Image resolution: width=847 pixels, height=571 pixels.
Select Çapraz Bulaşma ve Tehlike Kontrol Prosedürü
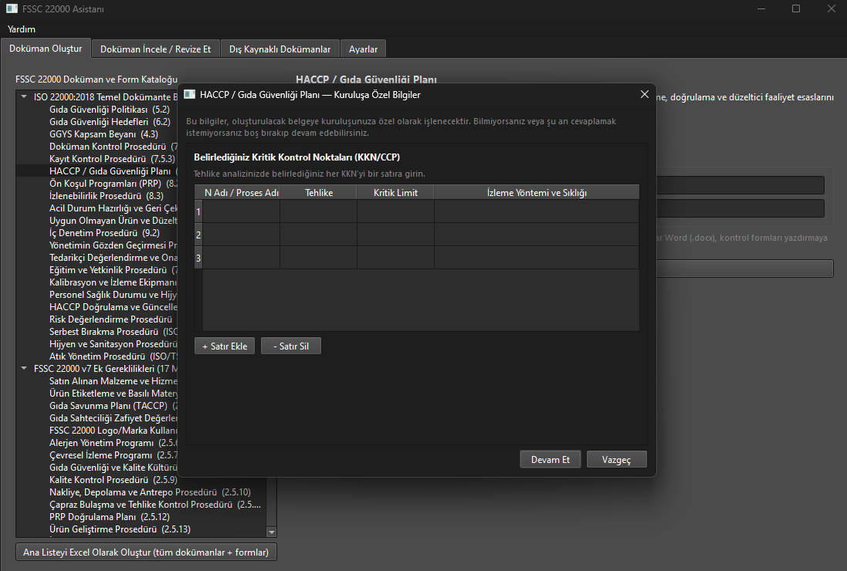pos(155,505)
